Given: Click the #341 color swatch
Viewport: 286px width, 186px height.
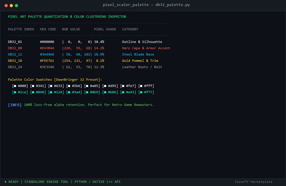Looking at the screenshot, I should (38, 86).
